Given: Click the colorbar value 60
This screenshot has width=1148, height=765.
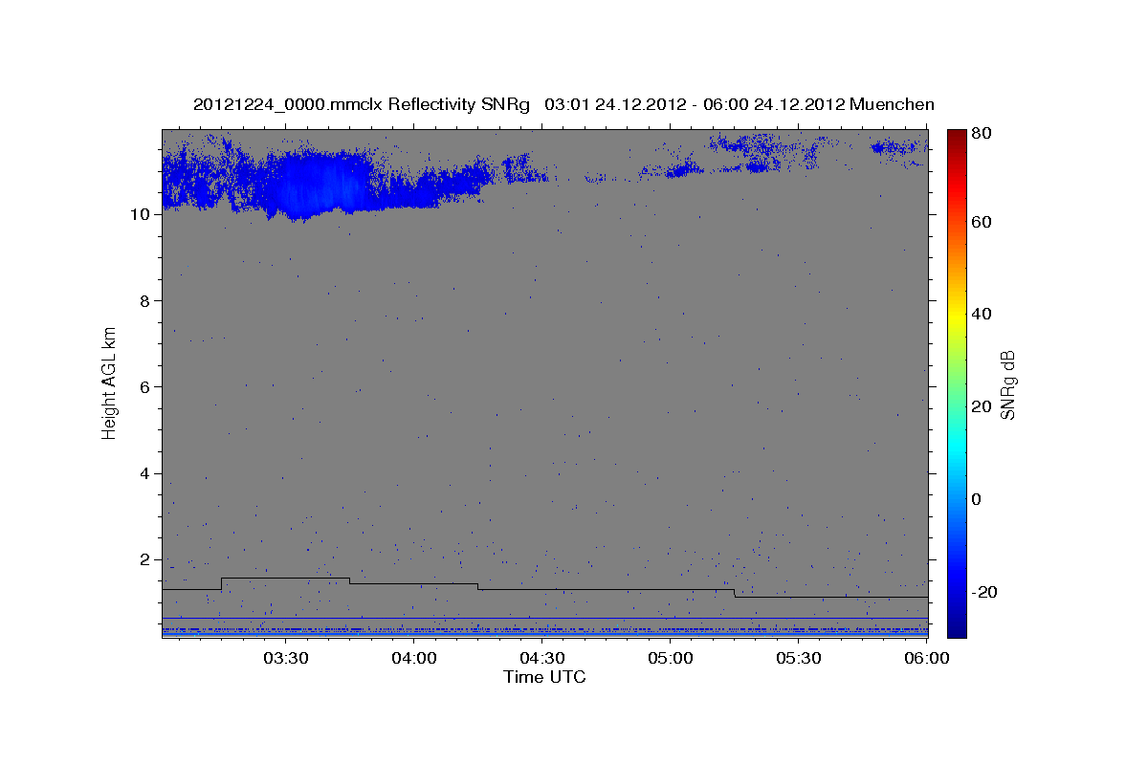Looking at the screenshot, I should pyautogui.click(x=983, y=222).
